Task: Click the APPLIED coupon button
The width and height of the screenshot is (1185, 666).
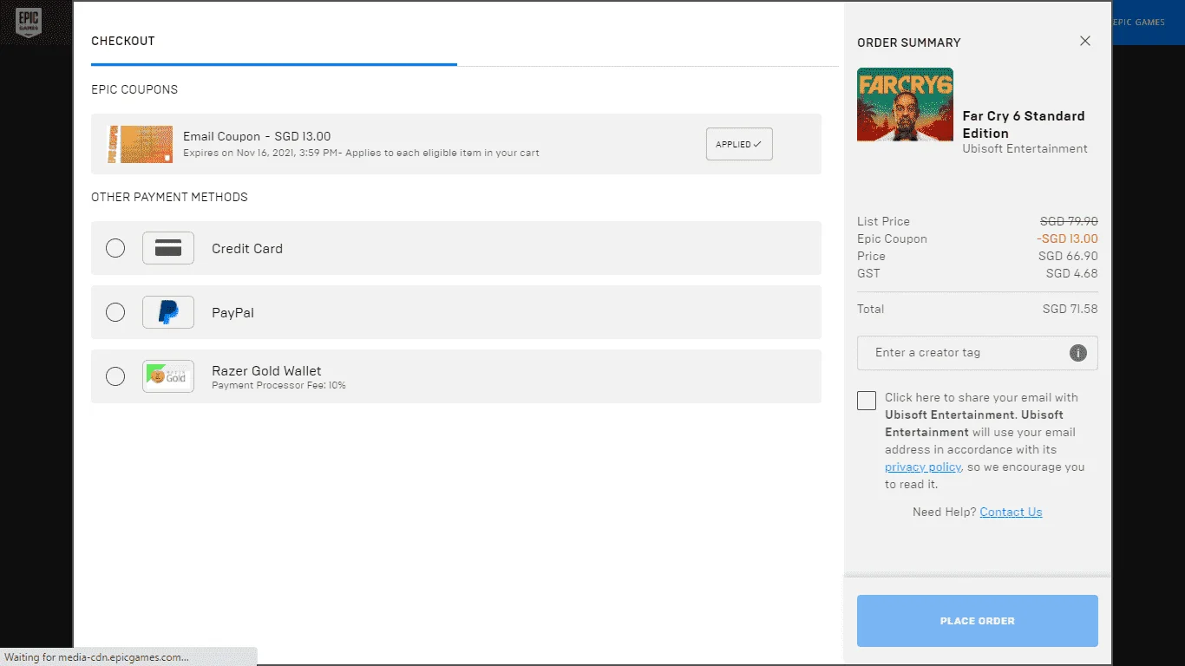Action: 739,144
